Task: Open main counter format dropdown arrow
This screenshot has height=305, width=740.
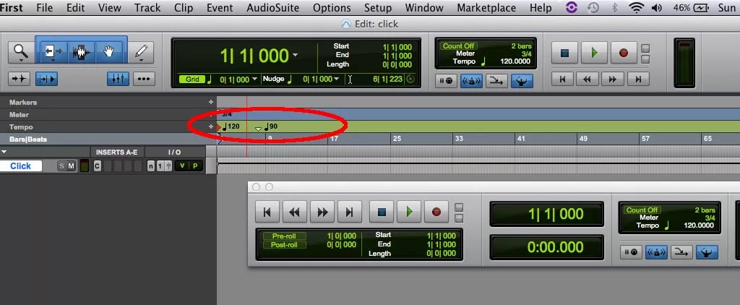Action: coord(296,55)
